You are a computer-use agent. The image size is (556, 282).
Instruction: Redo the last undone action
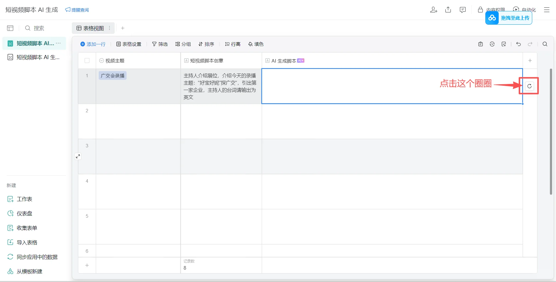pyautogui.click(x=530, y=44)
